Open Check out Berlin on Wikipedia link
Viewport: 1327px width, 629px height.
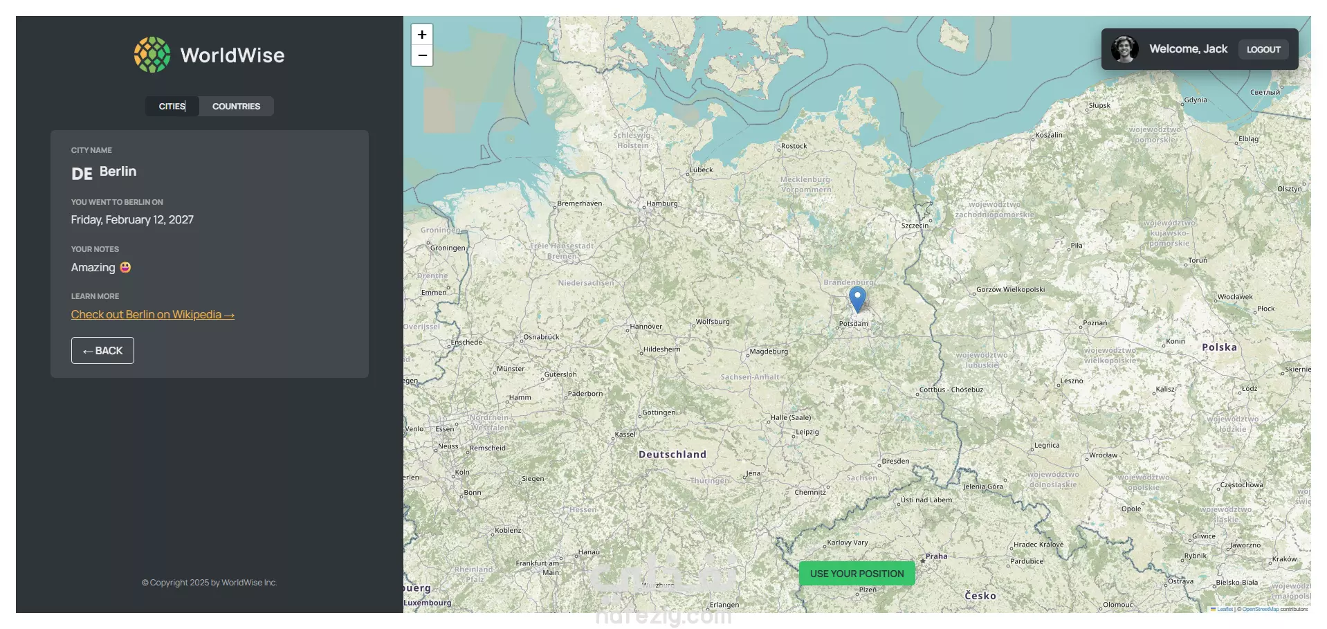153,314
